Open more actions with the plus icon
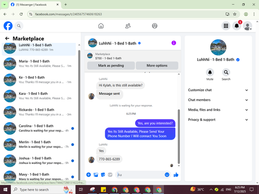The image size is (259, 194). pyautogui.click(x=89, y=175)
